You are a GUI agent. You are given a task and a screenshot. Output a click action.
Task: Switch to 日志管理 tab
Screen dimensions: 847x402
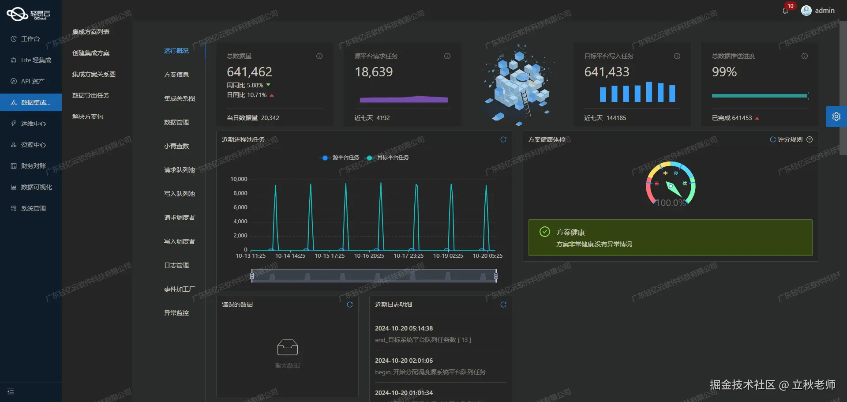point(176,265)
